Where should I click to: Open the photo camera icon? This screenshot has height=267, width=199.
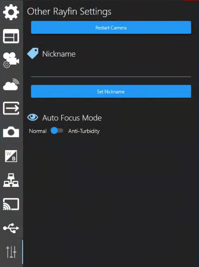(11, 132)
